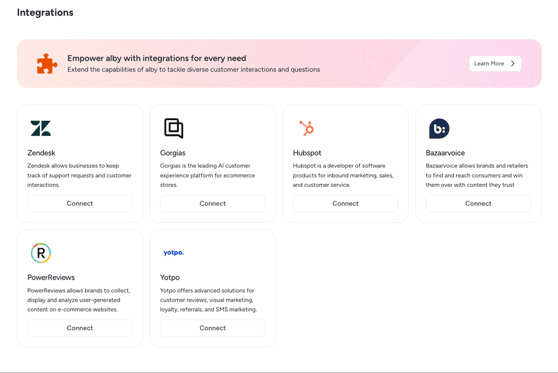Click the chevron arrow beside Learn More
The width and height of the screenshot is (558, 373).
click(513, 64)
